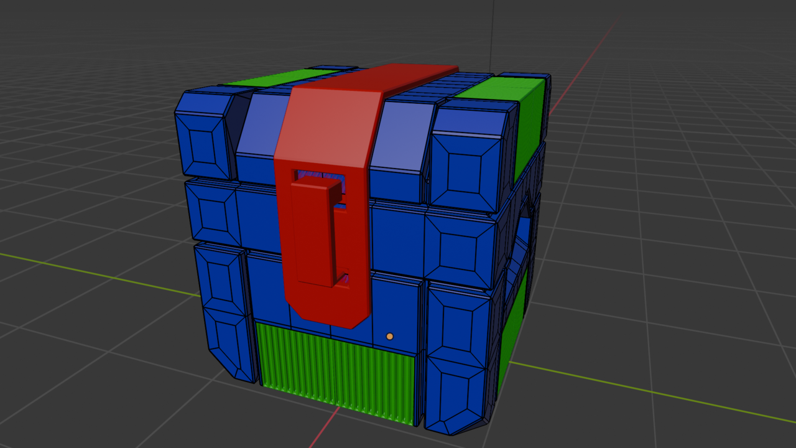The height and width of the screenshot is (448, 796).
Task: Click the orange 3D cursor dot
Action: [390, 335]
